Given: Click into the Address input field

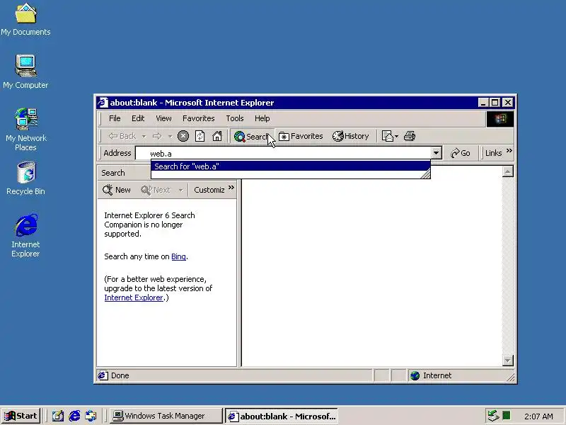Looking at the screenshot, I should click(x=284, y=153).
